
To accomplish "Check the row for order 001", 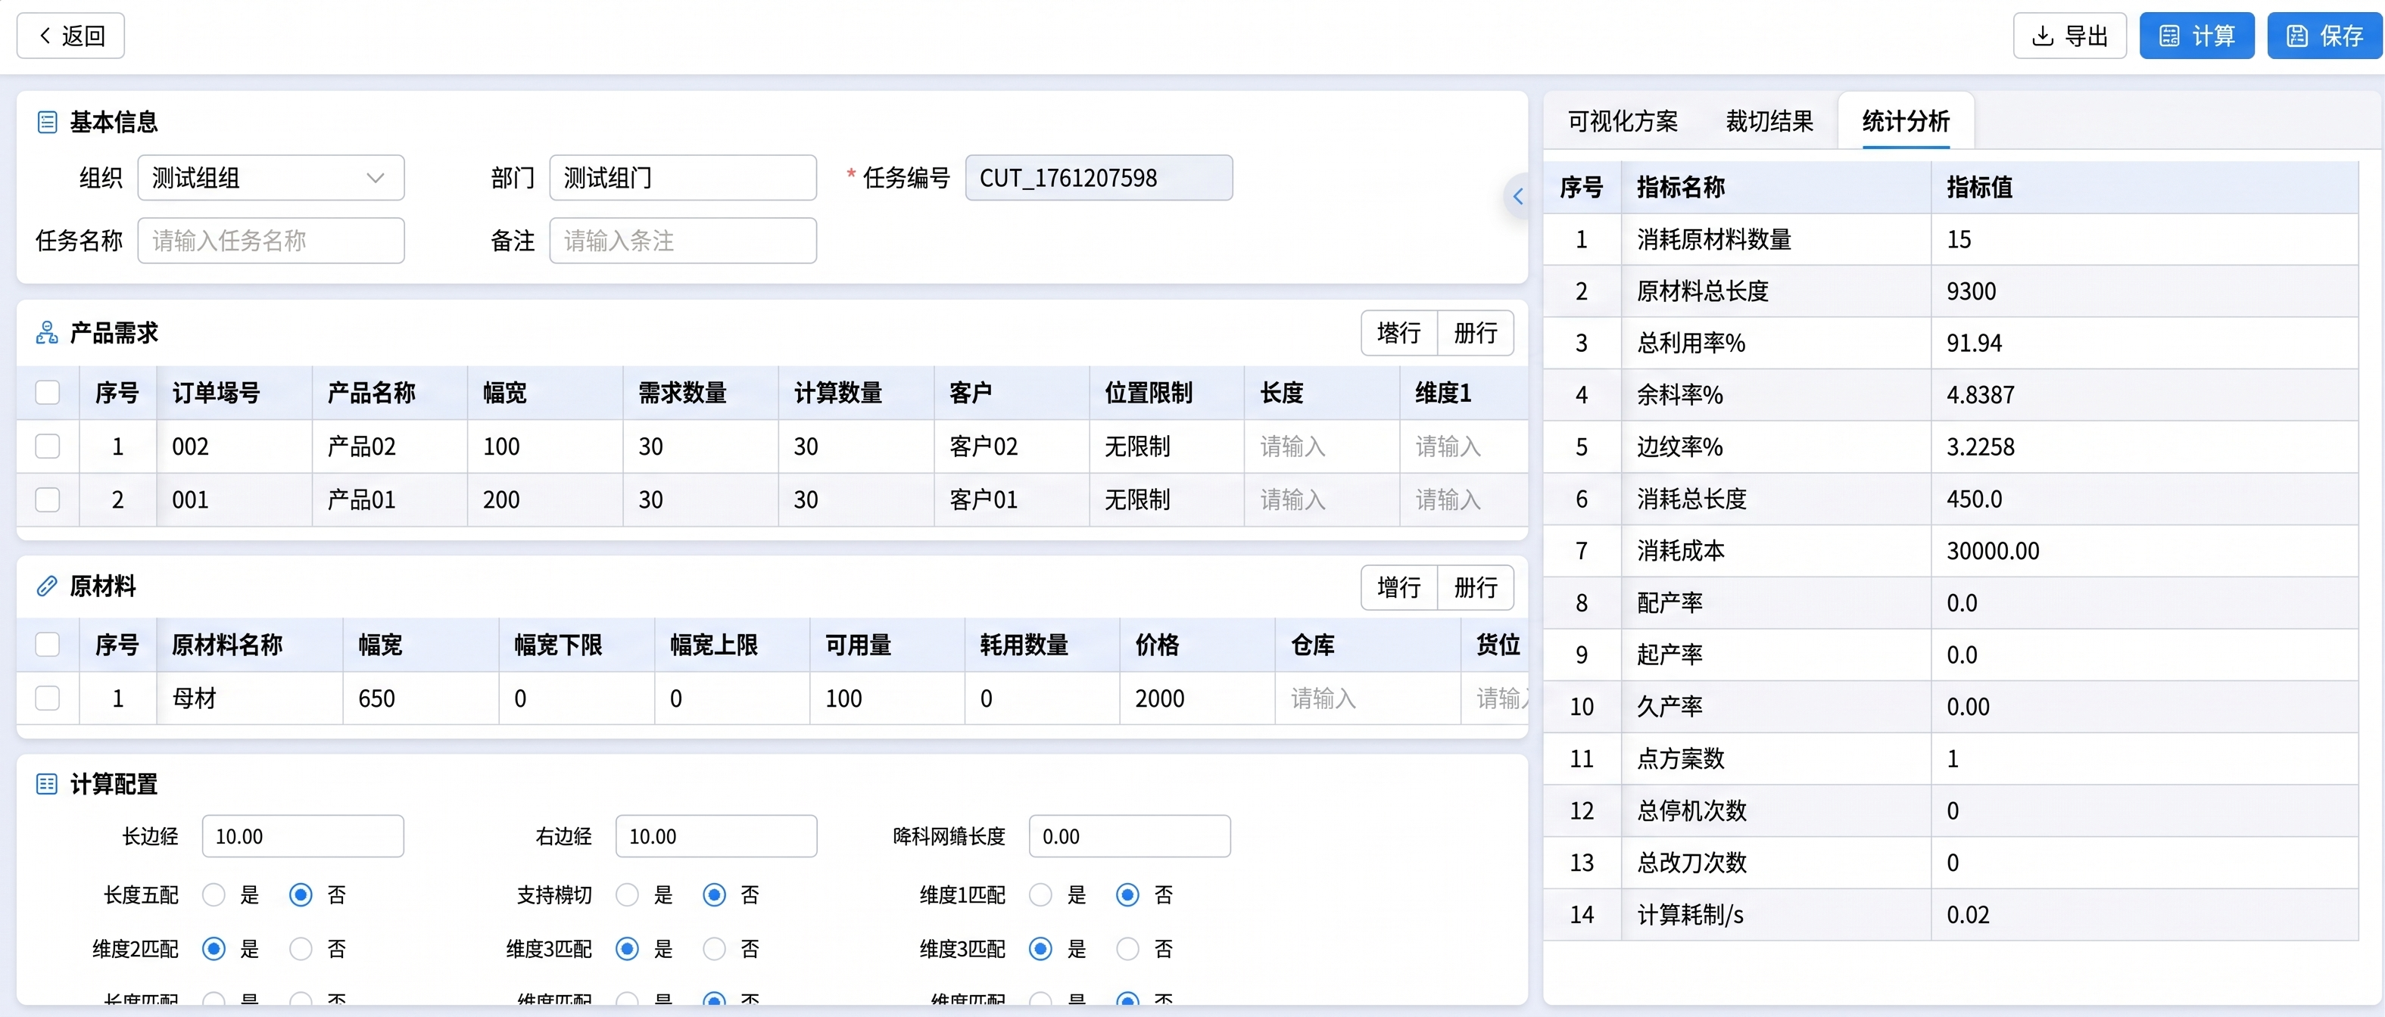I will [x=47, y=499].
